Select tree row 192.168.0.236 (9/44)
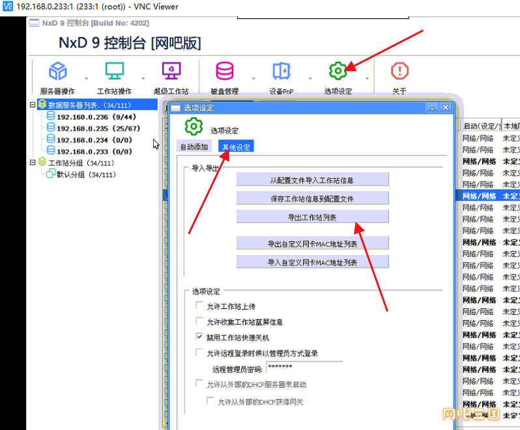520x430 pixels. pyautogui.click(x=96, y=117)
